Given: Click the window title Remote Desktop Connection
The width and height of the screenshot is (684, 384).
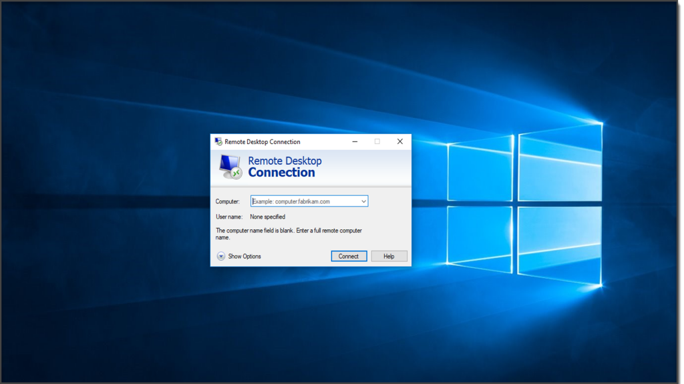Looking at the screenshot, I should click(x=263, y=141).
